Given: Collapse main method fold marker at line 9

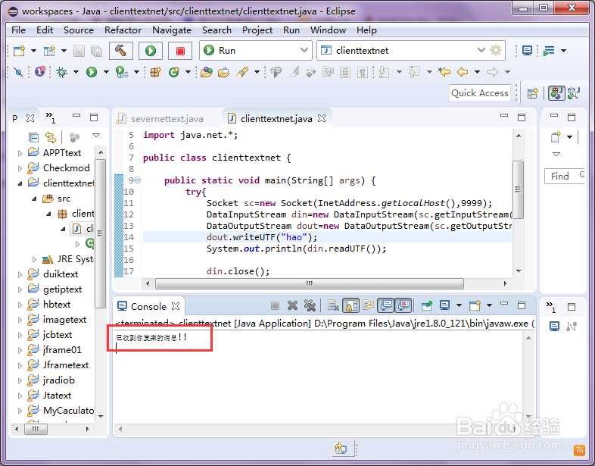Looking at the screenshot, I should [138, 180].
